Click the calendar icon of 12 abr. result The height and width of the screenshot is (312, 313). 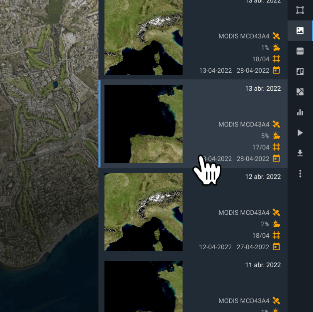click(x=277, y=247)
